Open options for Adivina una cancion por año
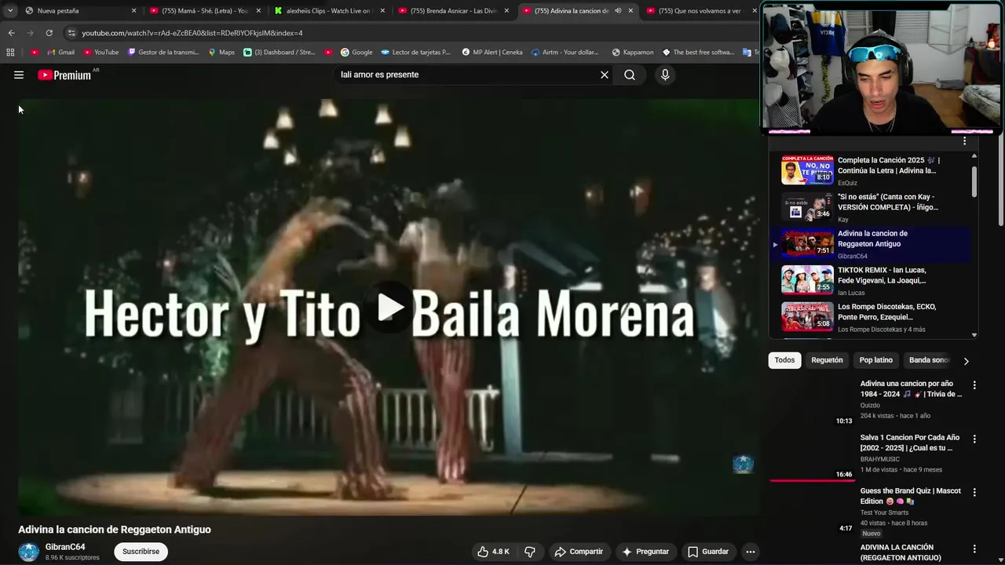This screenshot has height=565, width=1005. (x=974, y=385)
